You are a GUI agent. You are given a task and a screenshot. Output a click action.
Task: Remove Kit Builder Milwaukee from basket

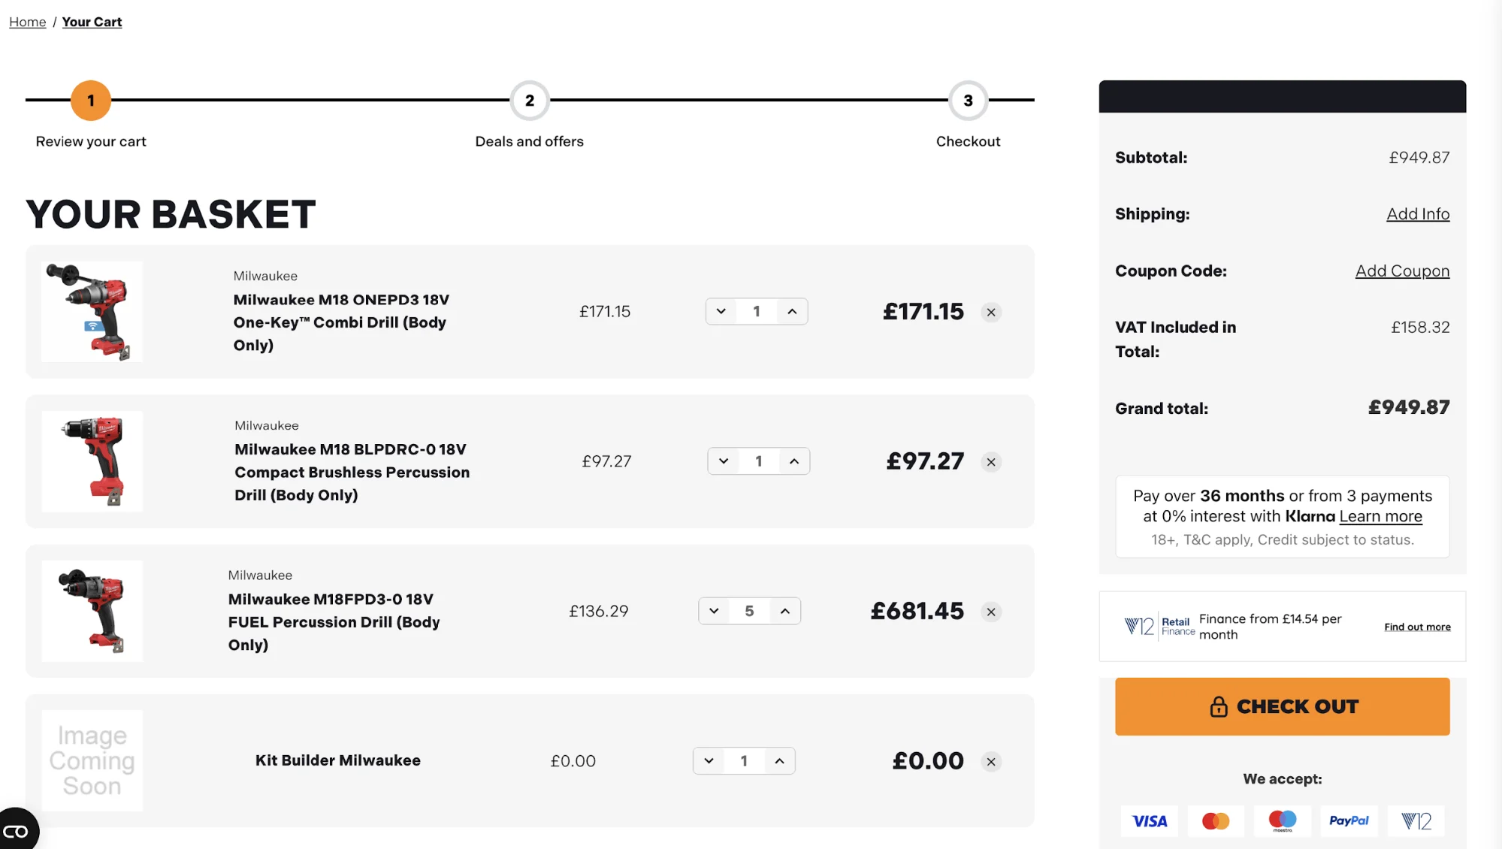tap(991, 762)
